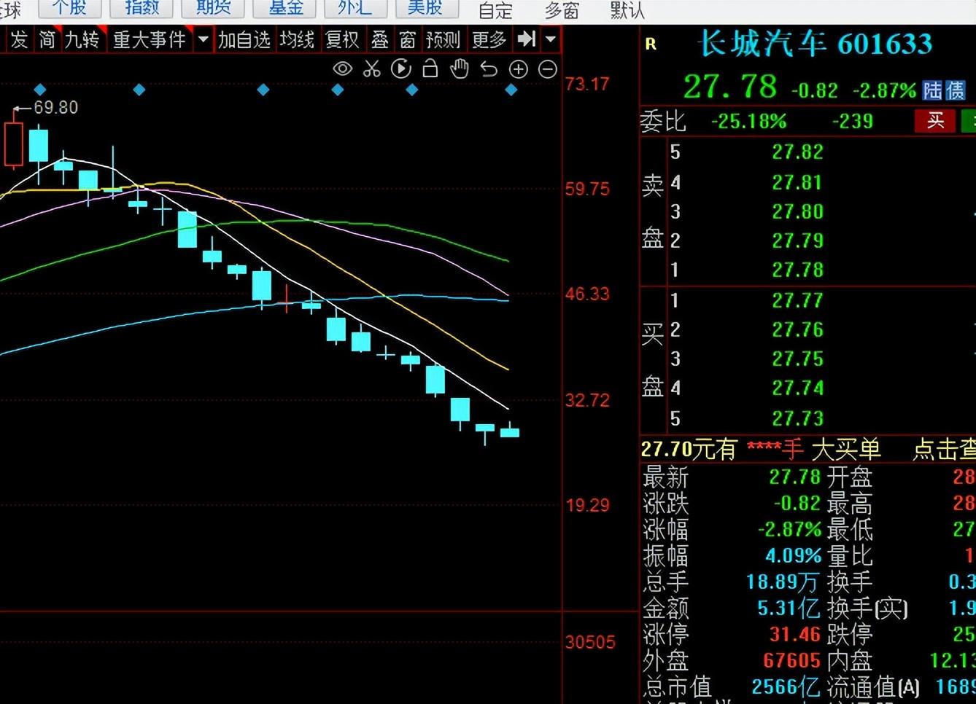Activate the hand pan tool
The width and height of the screenshot is (976, 704).
coord(460,69)
